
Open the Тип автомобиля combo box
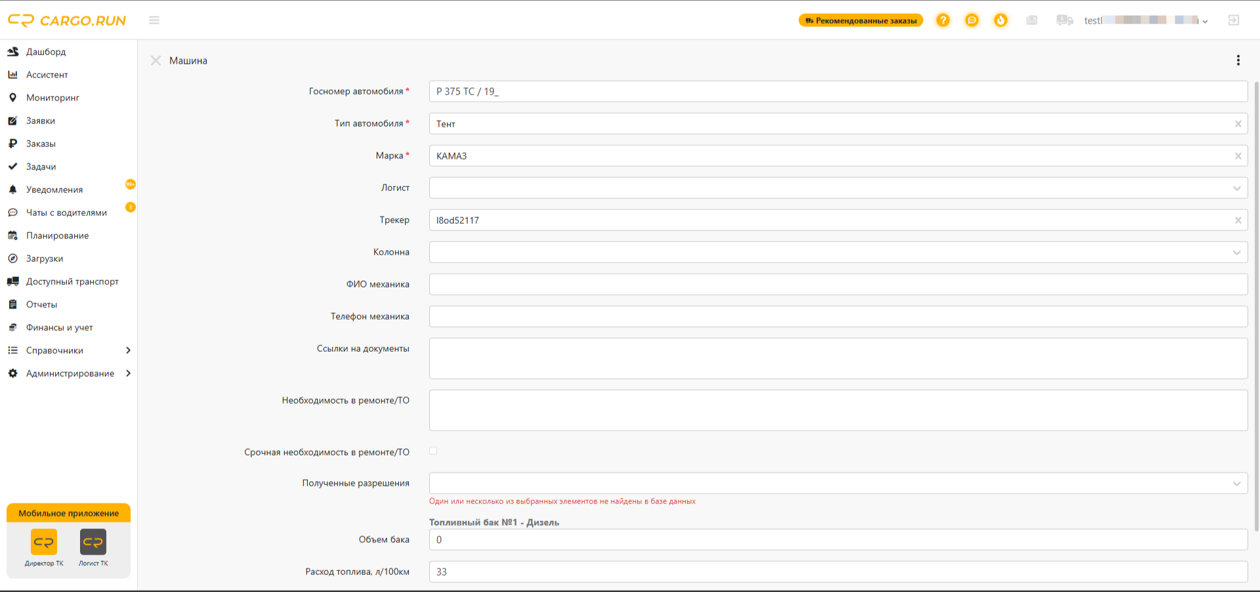839,123
